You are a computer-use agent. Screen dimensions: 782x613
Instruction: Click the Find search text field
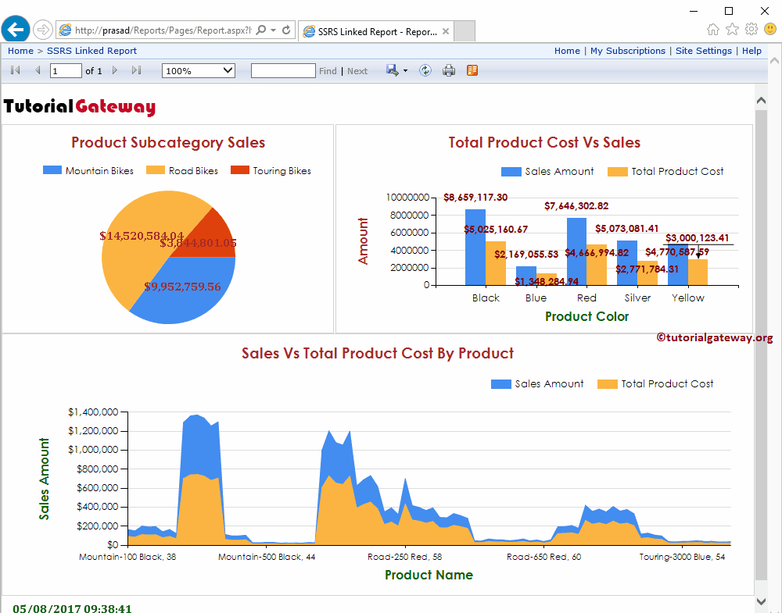pyautogui.click(x=283, y=70)
